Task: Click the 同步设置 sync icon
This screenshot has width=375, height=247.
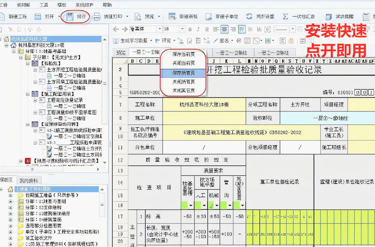Action: coord(249,16)
